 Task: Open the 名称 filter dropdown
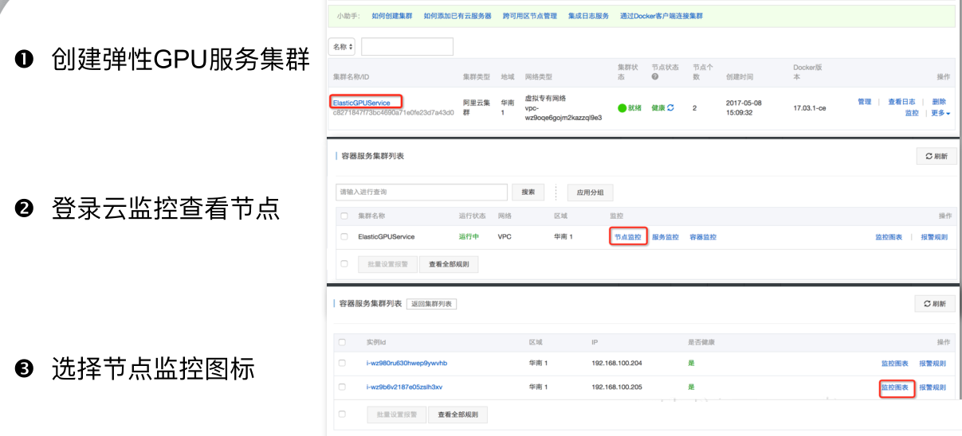click(343, 47)
